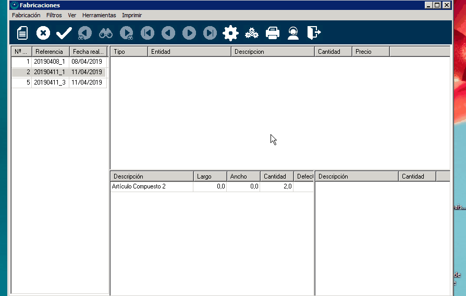
Task: Click the cancel X circle icon
Action: coord(43,33)
